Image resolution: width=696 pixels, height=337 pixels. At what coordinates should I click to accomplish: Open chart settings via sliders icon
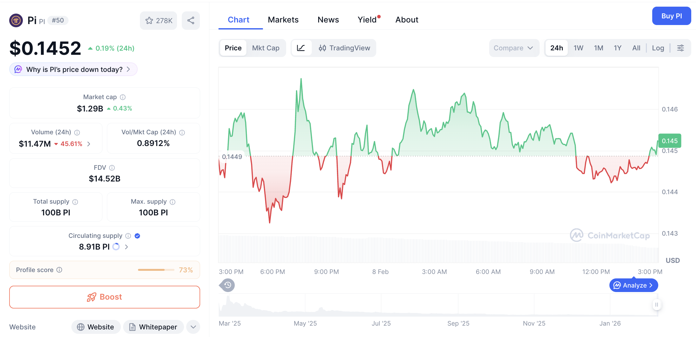tap(681, 48)
